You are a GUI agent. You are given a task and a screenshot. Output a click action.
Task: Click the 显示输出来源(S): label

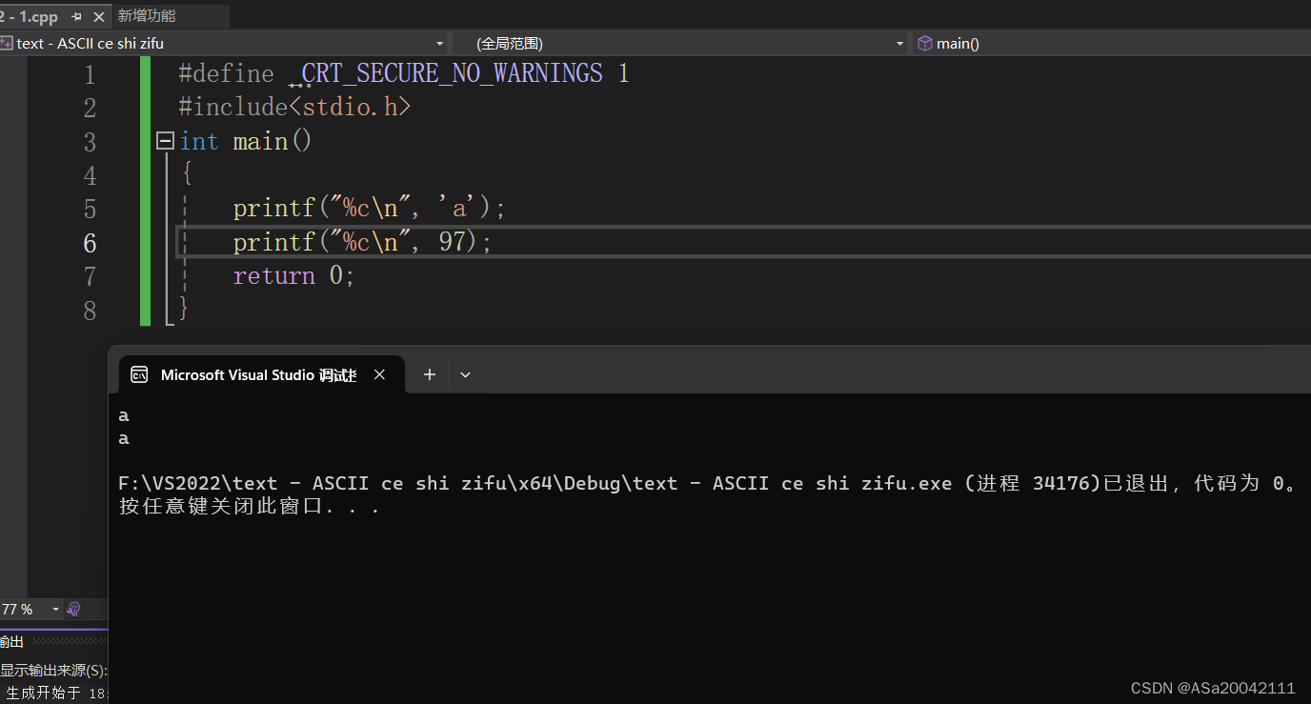[x=53, y=671]
